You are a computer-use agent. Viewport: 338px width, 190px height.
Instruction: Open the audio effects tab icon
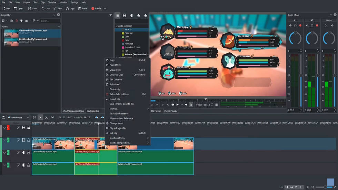point(131,16)
